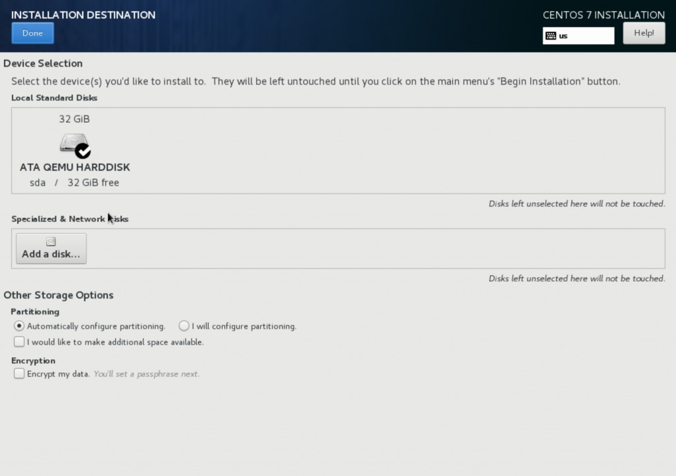This screenshot has width=676, height=476.
Task: Click the INSTALLATION DESTINATION title
Action: tap(83, 15)
